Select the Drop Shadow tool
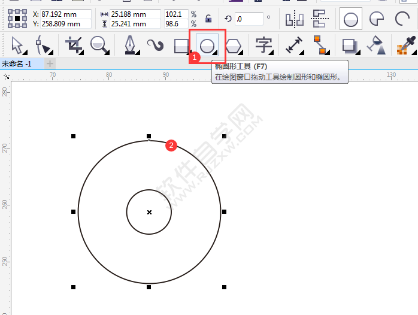Screen dimensions: 418x315 click(349, 46)
